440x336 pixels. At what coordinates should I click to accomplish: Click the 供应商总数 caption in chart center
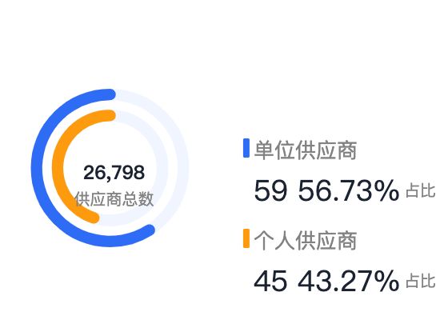pos(114,198)
